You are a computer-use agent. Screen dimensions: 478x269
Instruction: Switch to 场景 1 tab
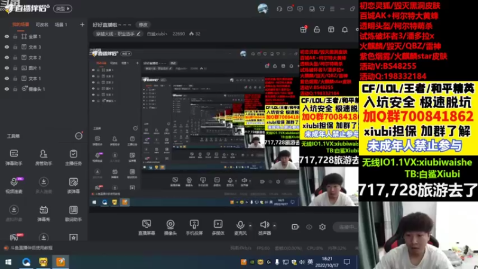click(61, 25)
